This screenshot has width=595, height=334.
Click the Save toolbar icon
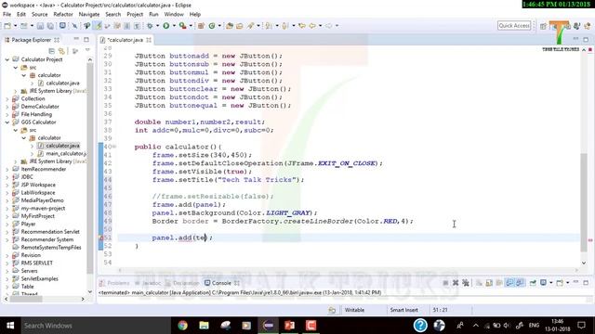40,26
